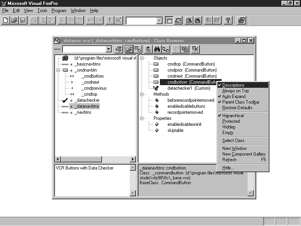The width and height of the screenshot is (301, 226).
Task: Click the Print icon in main toolbar
Action: (34, 20)
